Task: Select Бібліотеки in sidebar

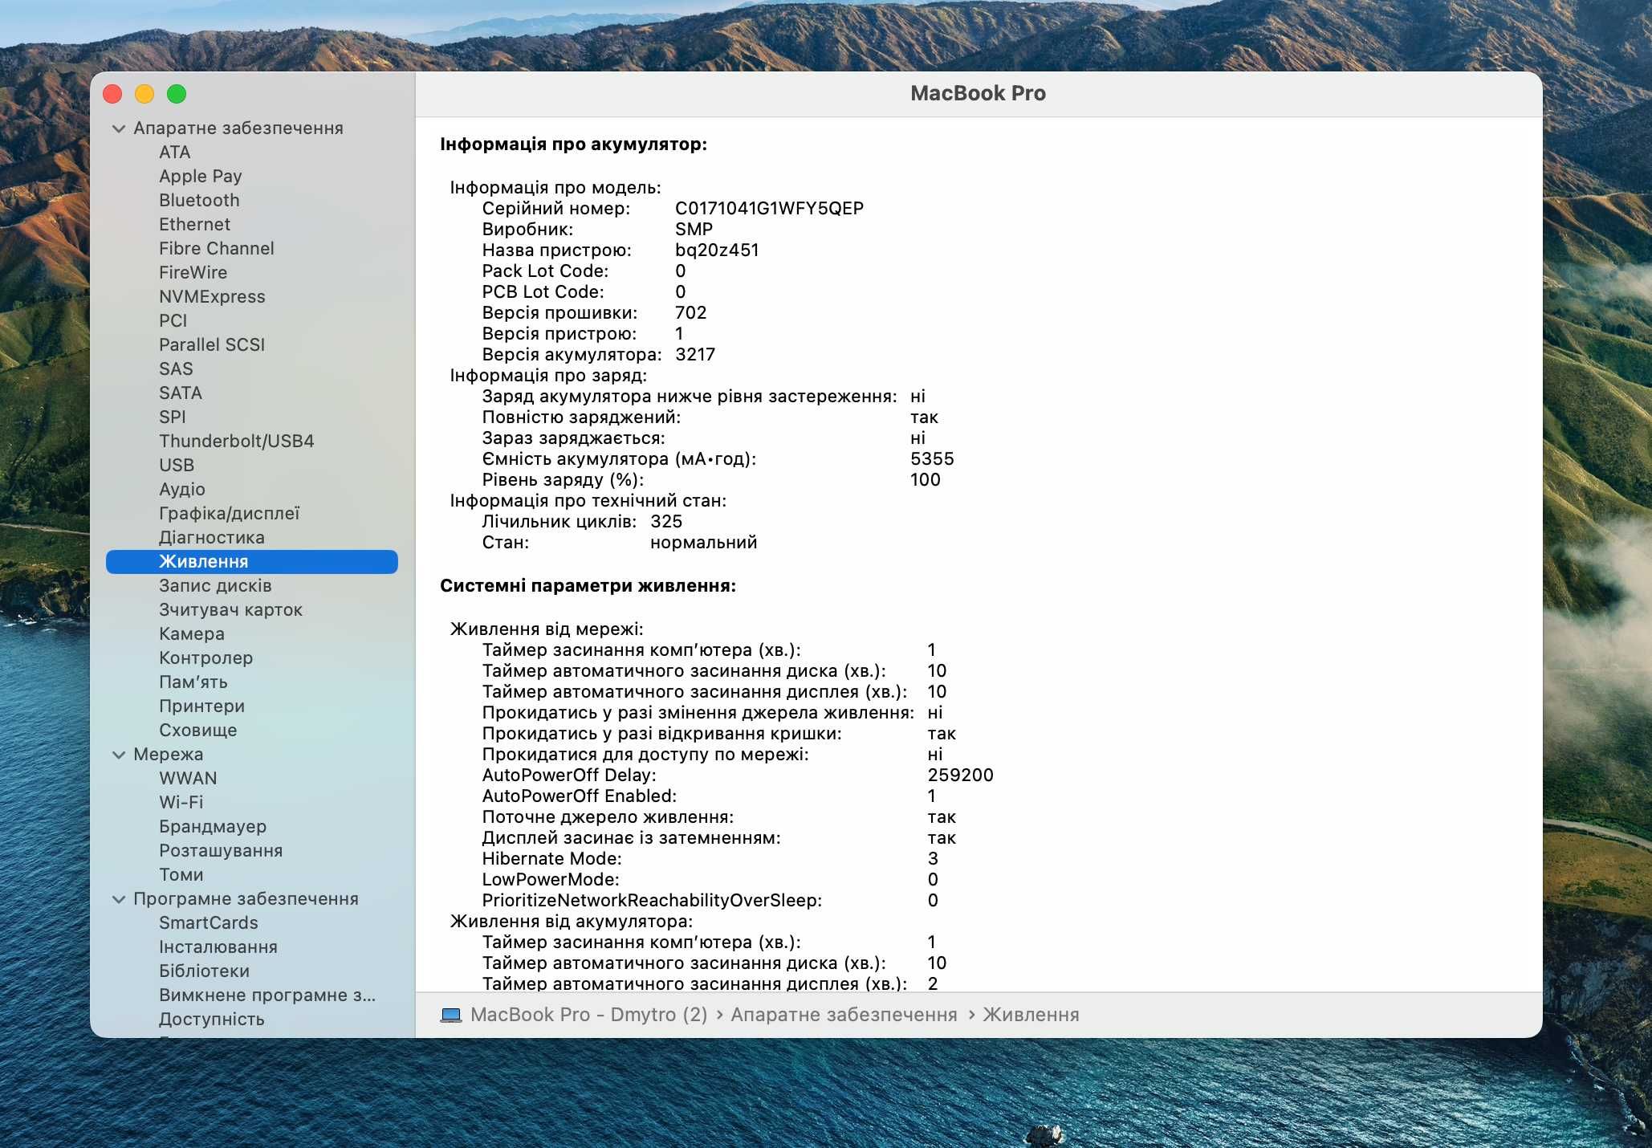Action: (x=205, y=971)
